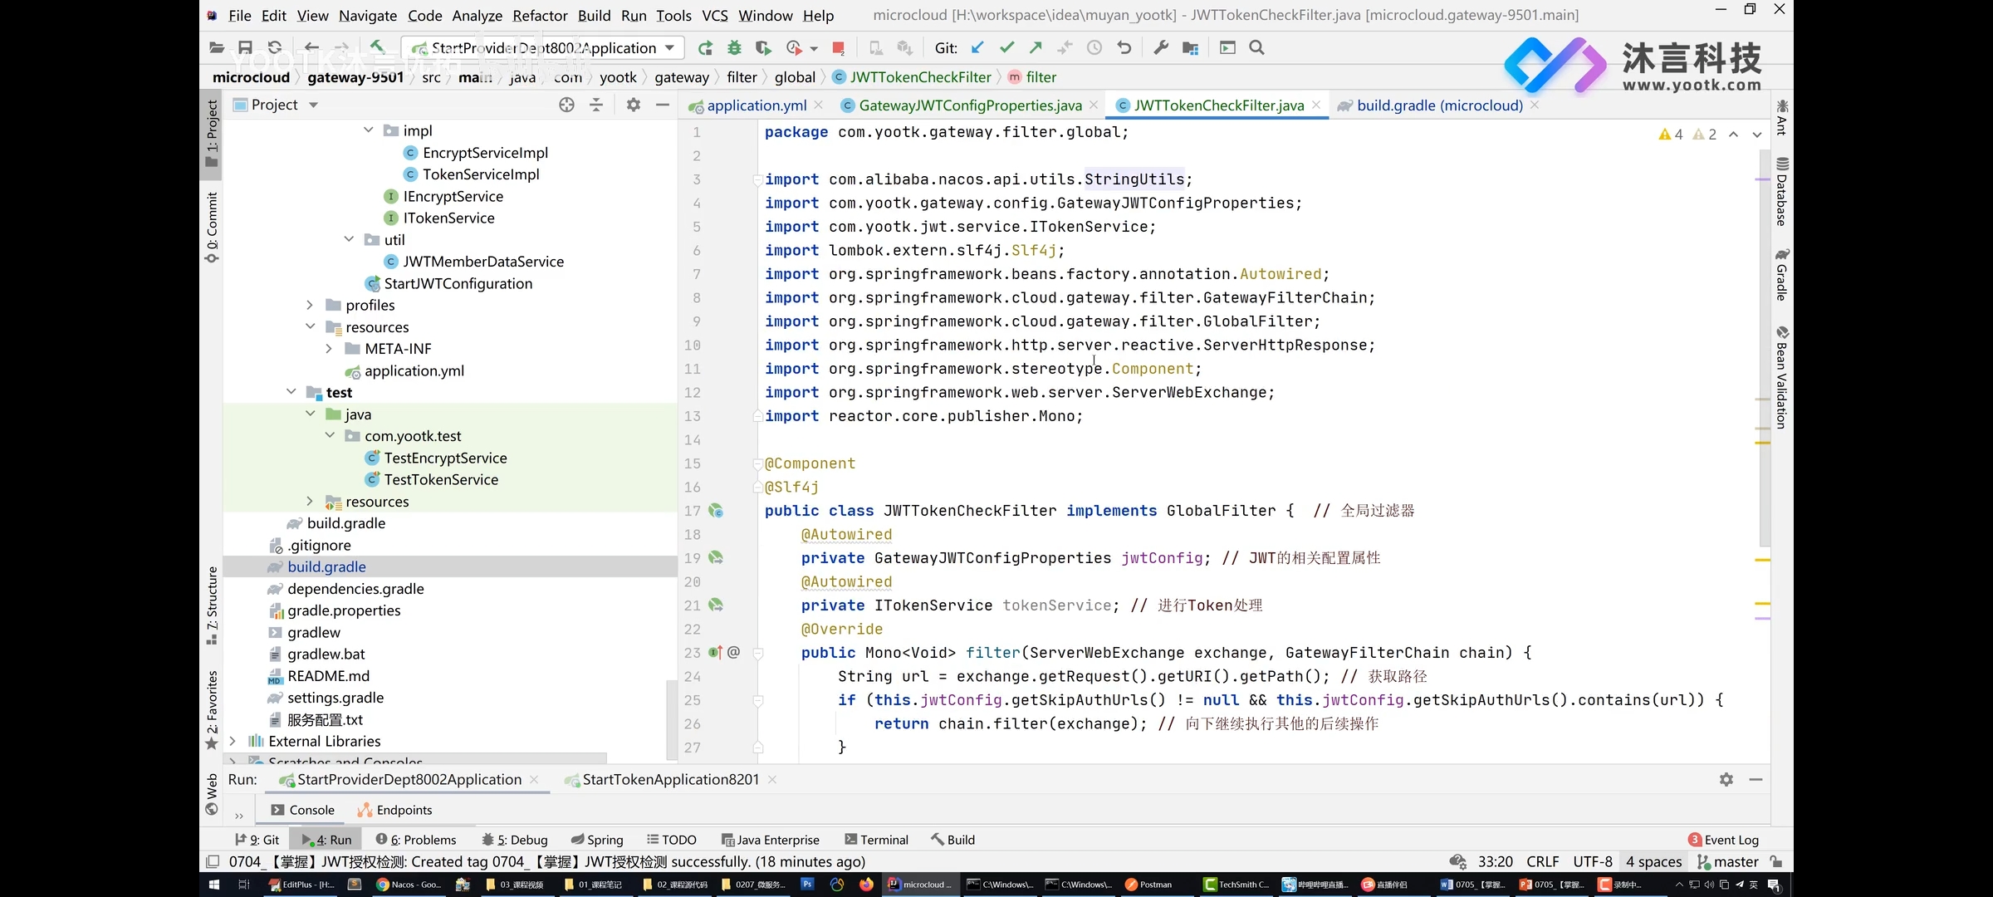Click the gutter implements icon on line 17

pos(716,511)
